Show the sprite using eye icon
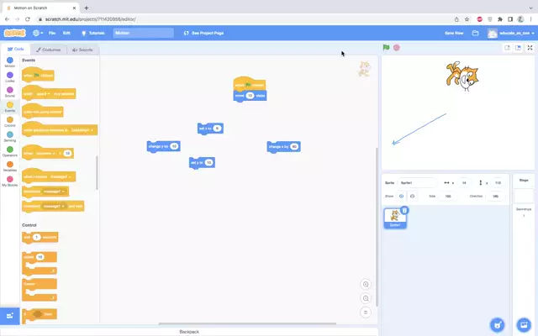The image size is (538, 336). (401, 196)
